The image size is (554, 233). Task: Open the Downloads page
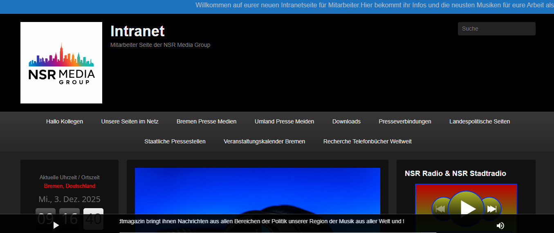(346, 121)
